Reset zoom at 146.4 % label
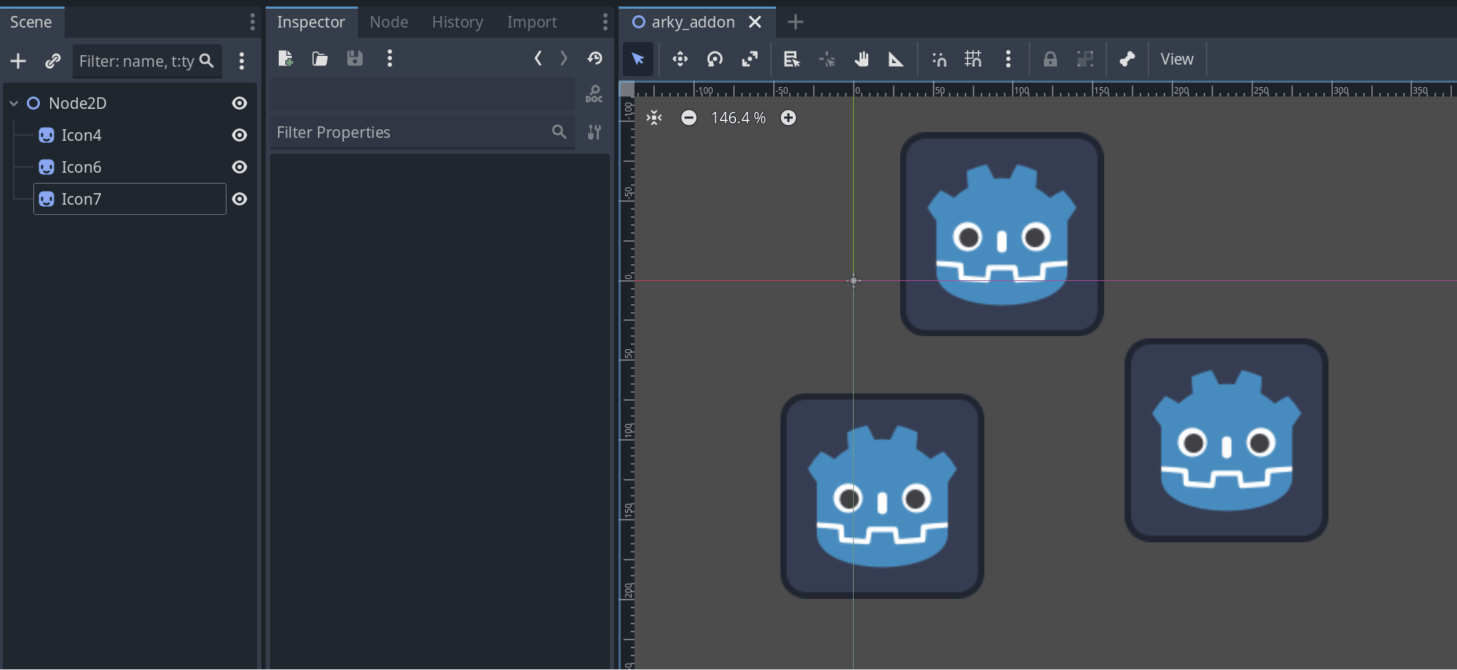The image size is (1457, 670). coord(738,118)
